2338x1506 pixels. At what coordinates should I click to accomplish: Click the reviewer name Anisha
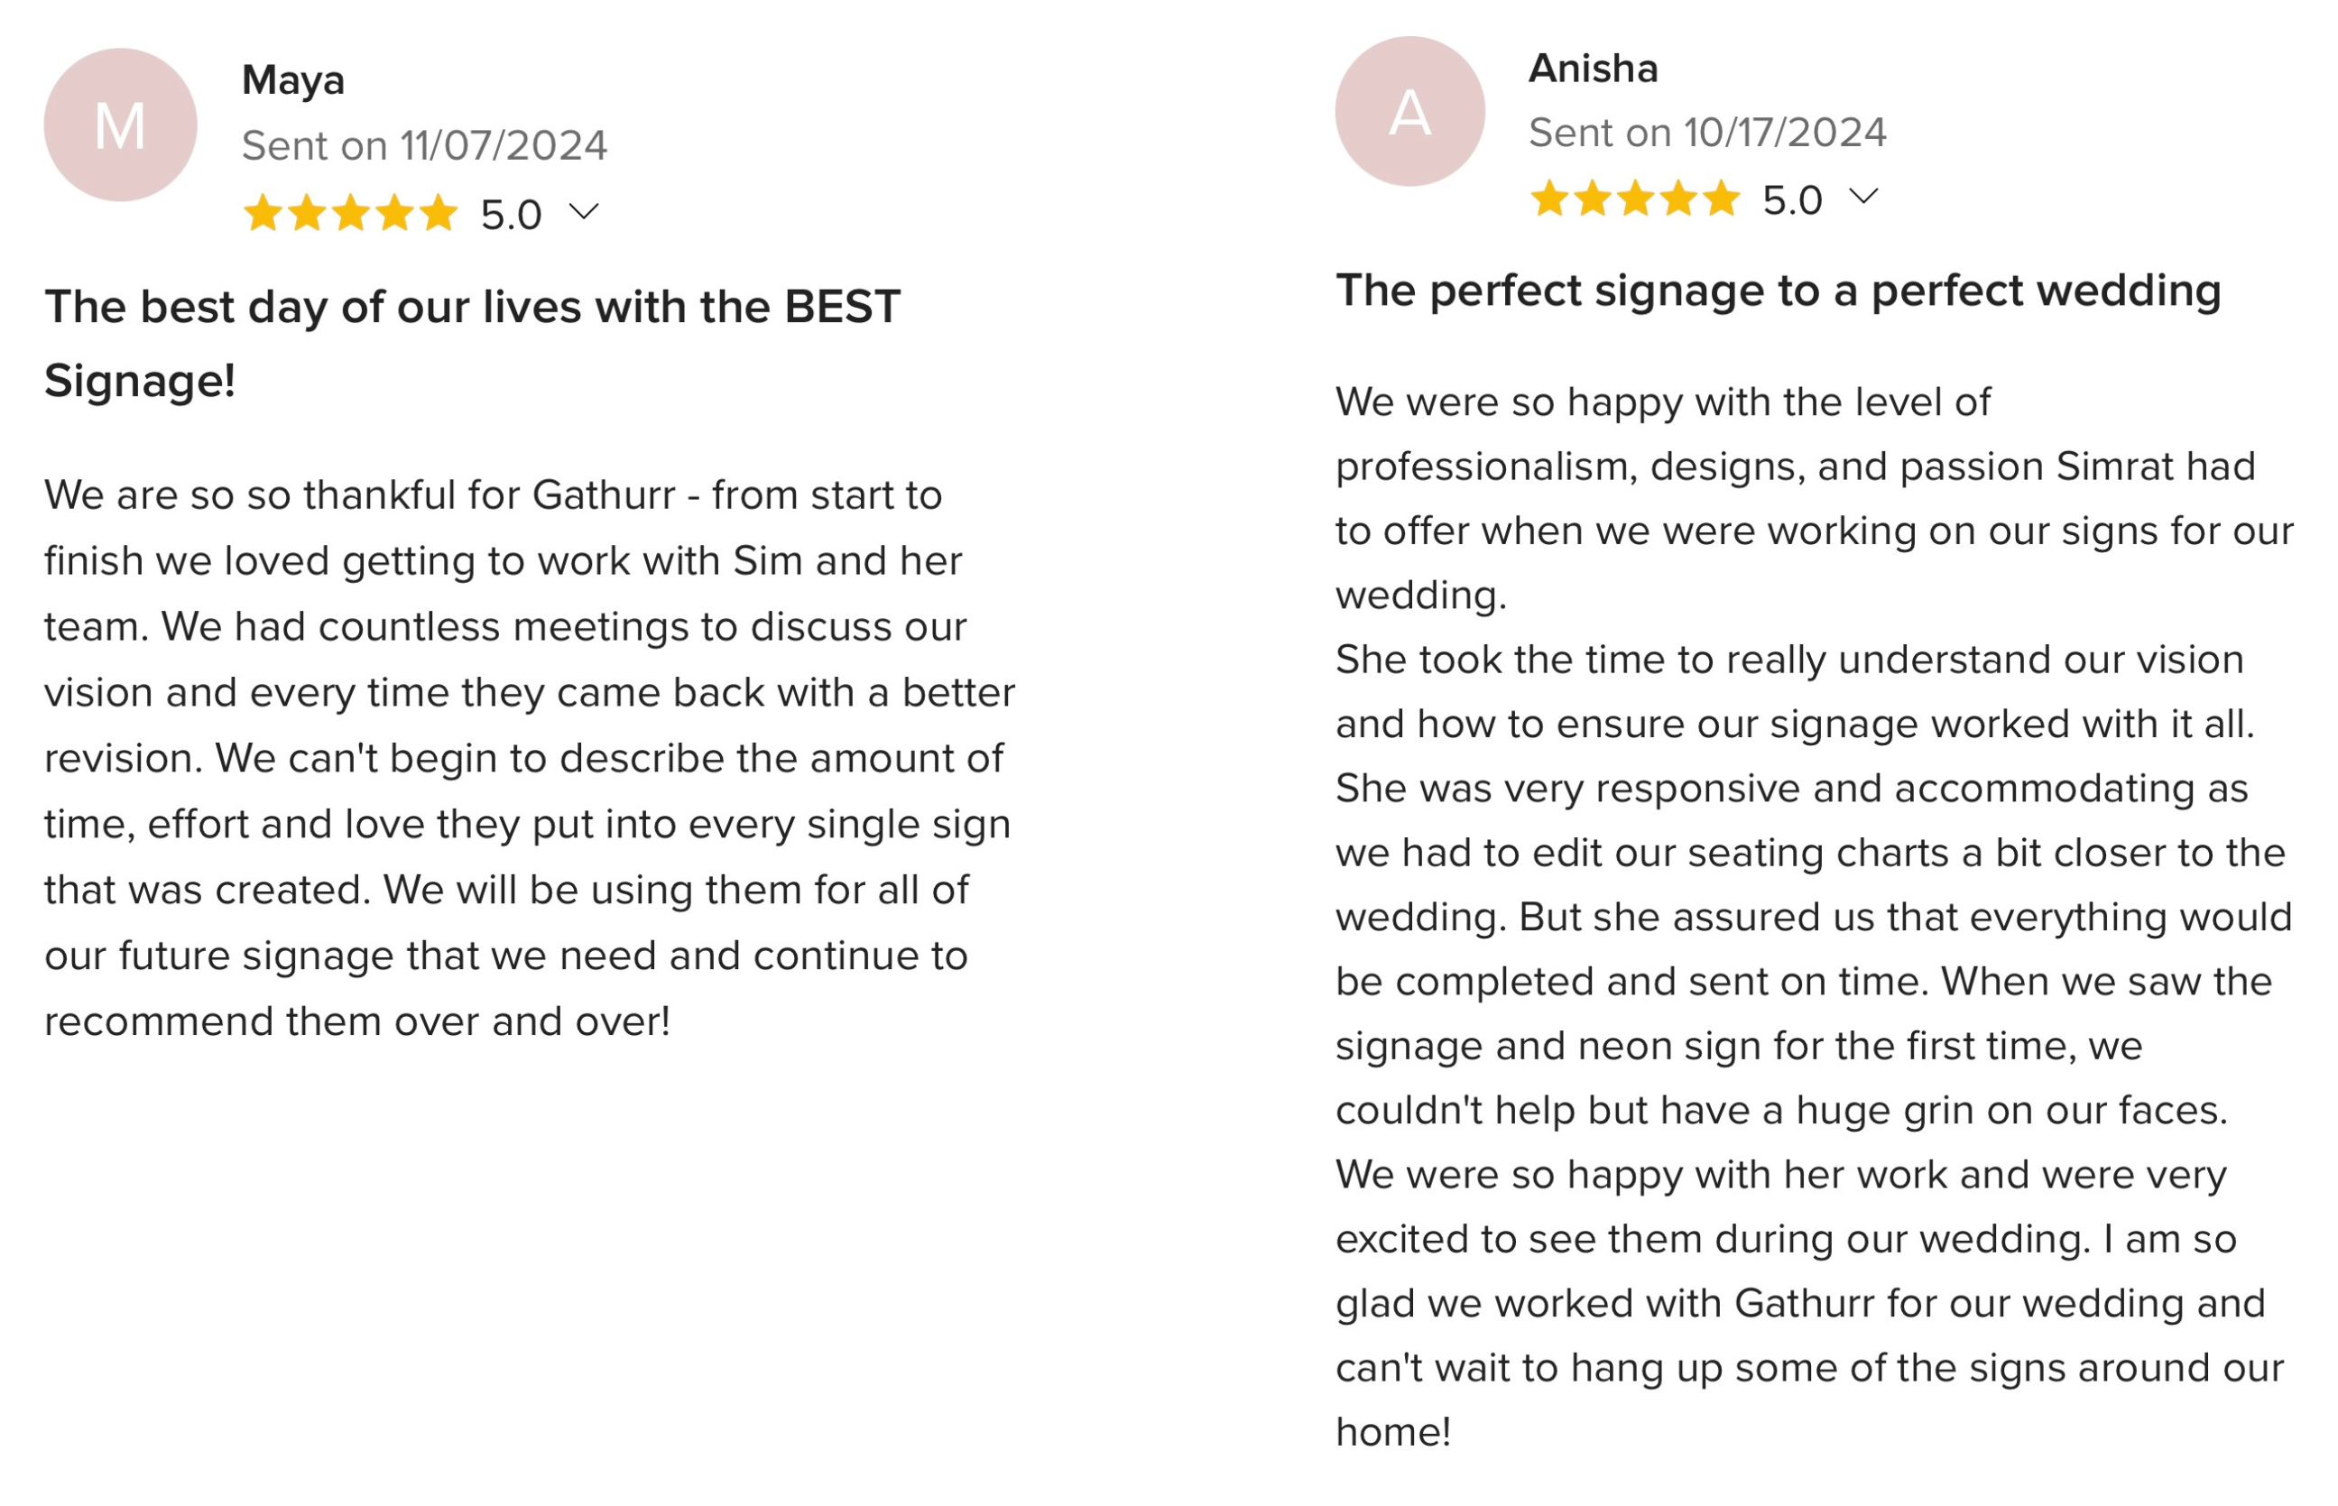click(x=1593, y=69)
